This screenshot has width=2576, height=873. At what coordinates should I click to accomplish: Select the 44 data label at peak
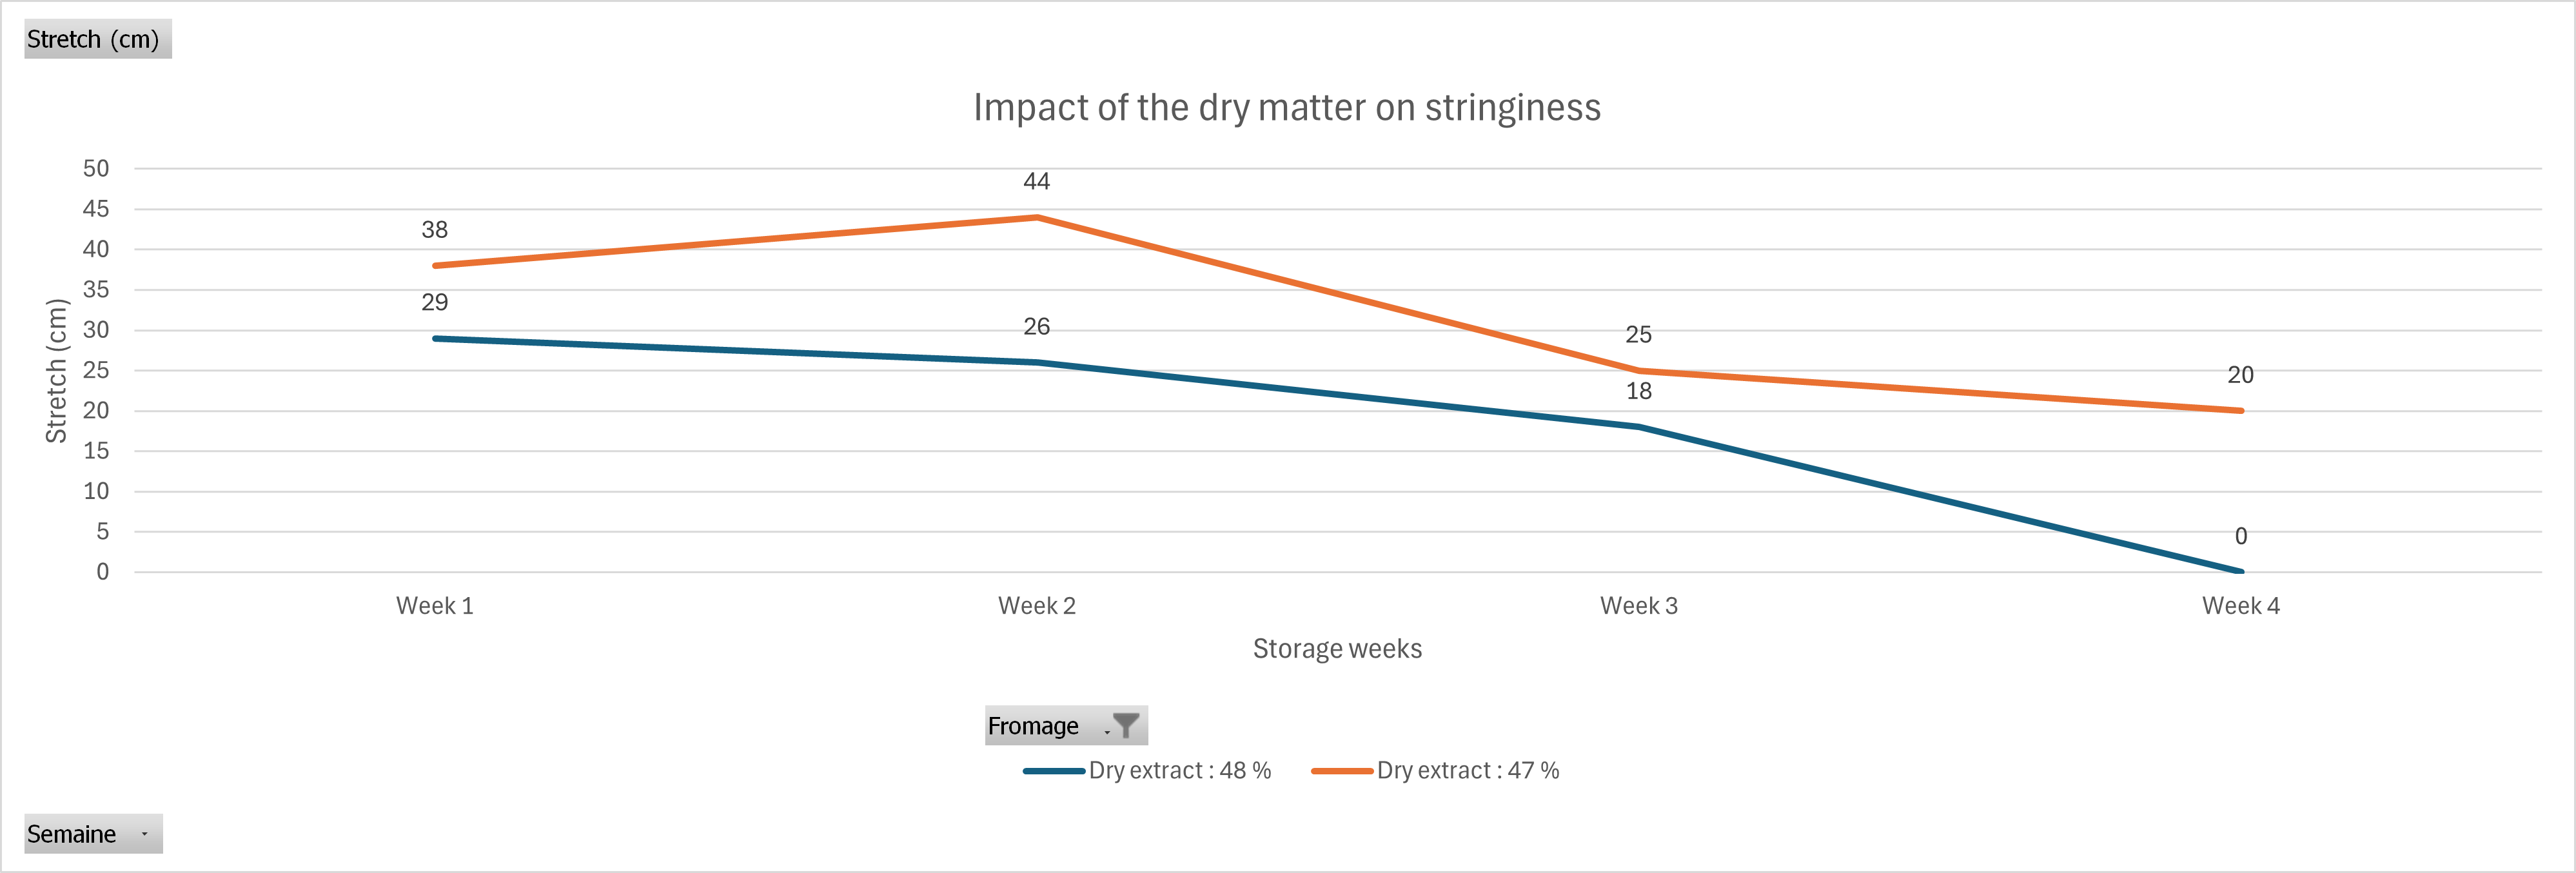click(1037, 182)
